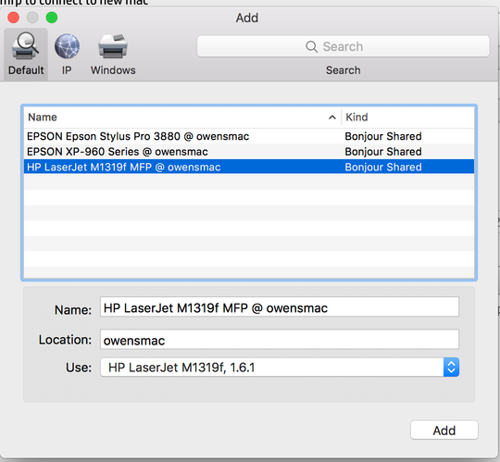Click the Kind column header
Image resolution: width=500 pixels, height=462 pixels.
click(407, 118)
